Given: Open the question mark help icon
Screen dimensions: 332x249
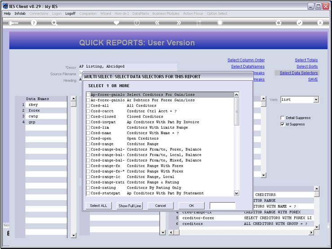Looking at the screenshot, I should pyautogui.click(x=34, y=22).
